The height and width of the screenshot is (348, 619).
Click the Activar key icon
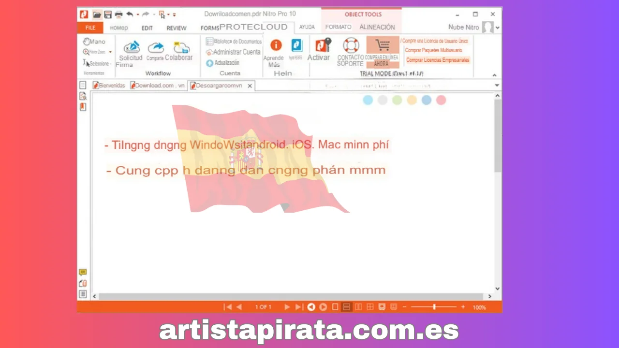pyautogui.click(x=323, y=45)
